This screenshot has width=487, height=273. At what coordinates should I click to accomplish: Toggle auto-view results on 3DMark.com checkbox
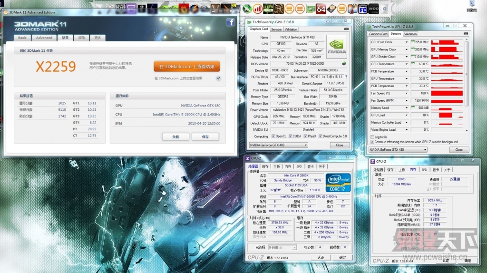pyautogui.click(x=219, y=78)
